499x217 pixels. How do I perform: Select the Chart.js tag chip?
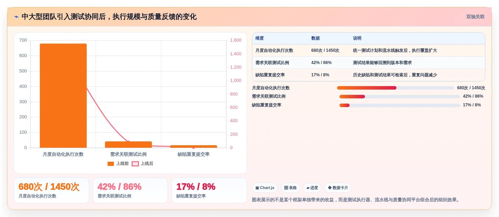[x=265, y=188]
